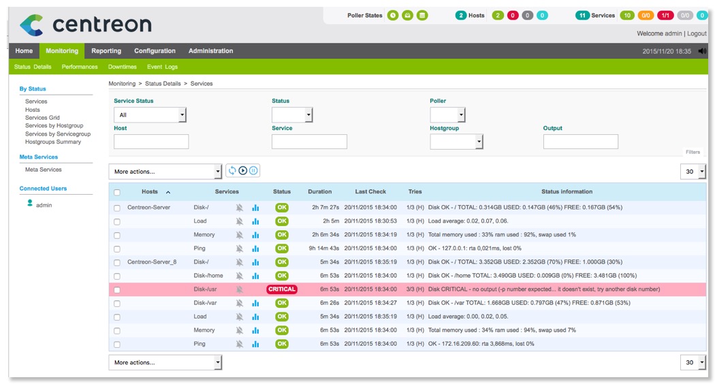Toggle the select-all checkbox in table header
The image size is (715, 384).
117,193
